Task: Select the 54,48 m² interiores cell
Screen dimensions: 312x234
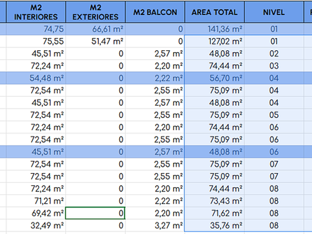Action: click(x=36, y=78)
